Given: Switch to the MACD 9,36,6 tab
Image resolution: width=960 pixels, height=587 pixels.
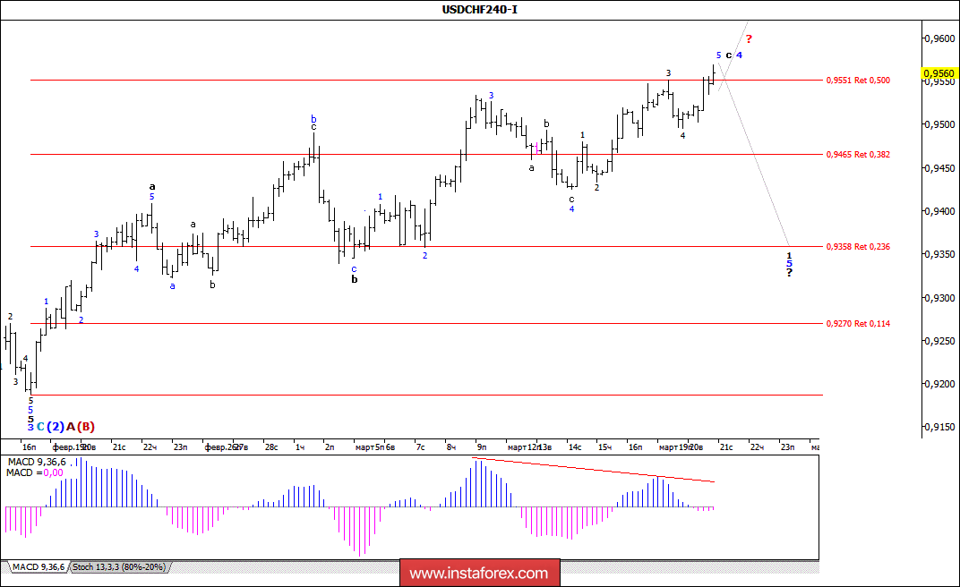Looking at the screenshot, I should click(x=38, y=566).
